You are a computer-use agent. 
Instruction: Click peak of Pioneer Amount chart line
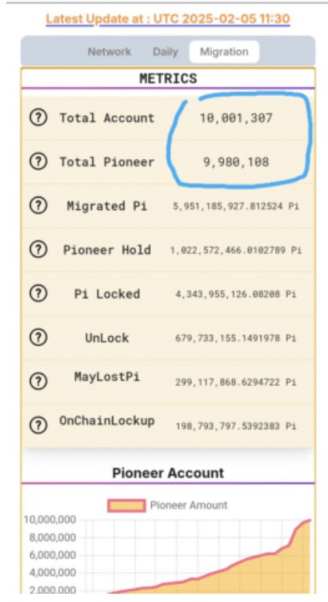tap(309, 520)
